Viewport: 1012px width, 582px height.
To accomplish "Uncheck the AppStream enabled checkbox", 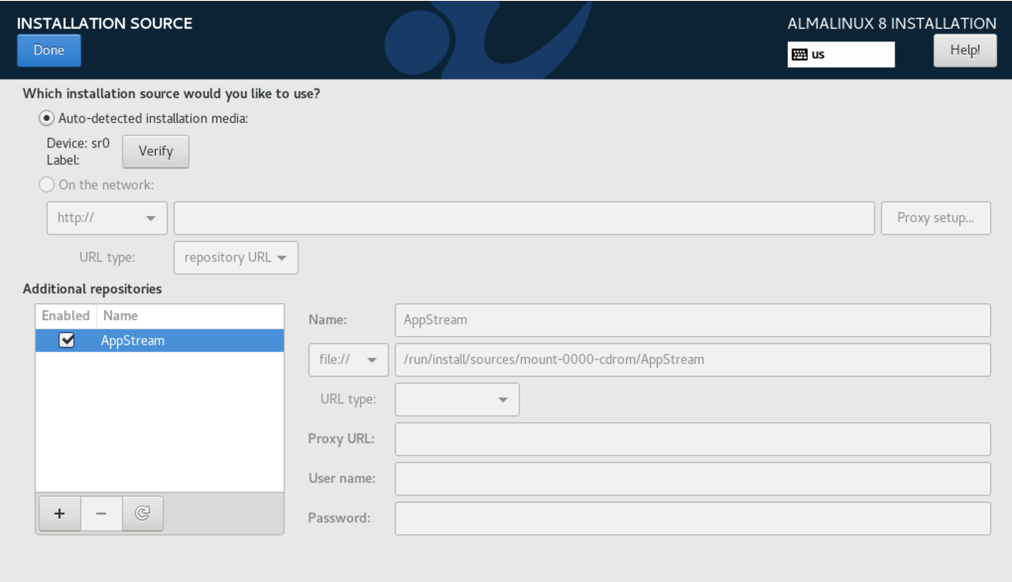I will pyautogui.click(x=66, y=341).
